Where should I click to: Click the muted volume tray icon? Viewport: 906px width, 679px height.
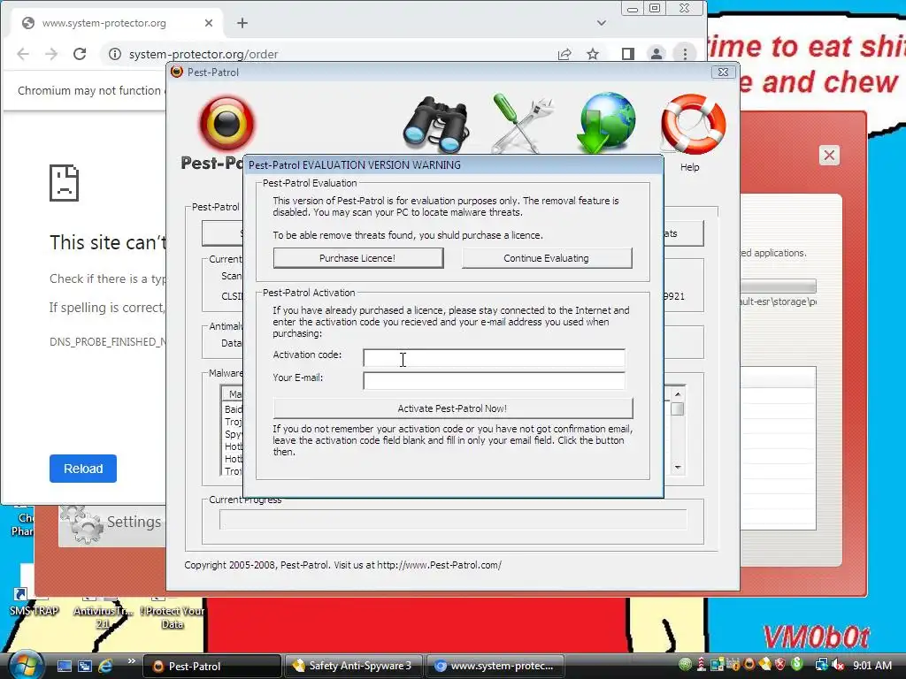[x=838, y=666]
